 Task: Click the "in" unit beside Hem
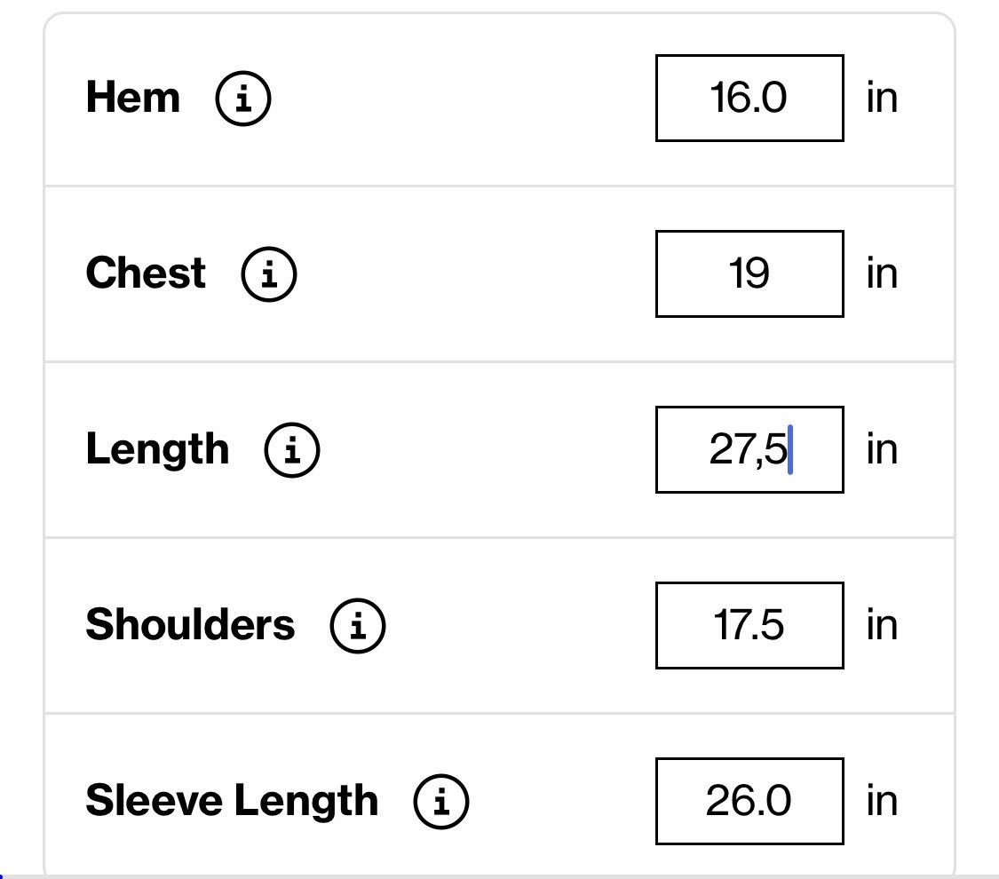[x=883, y=98]
